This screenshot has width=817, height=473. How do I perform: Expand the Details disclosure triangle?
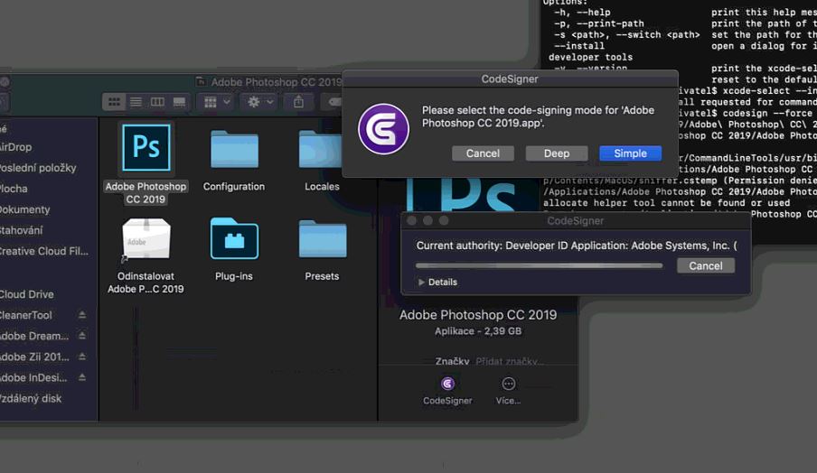point(421,282)
